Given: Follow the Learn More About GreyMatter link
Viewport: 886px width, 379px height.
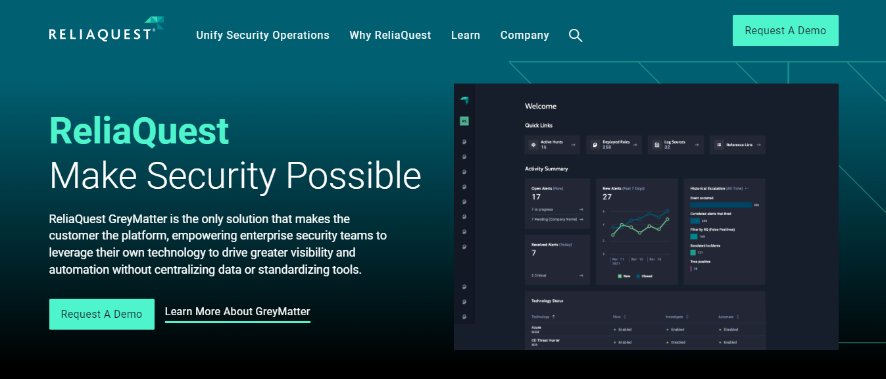Looking at the screenshot, I should (x=237, y=312).
